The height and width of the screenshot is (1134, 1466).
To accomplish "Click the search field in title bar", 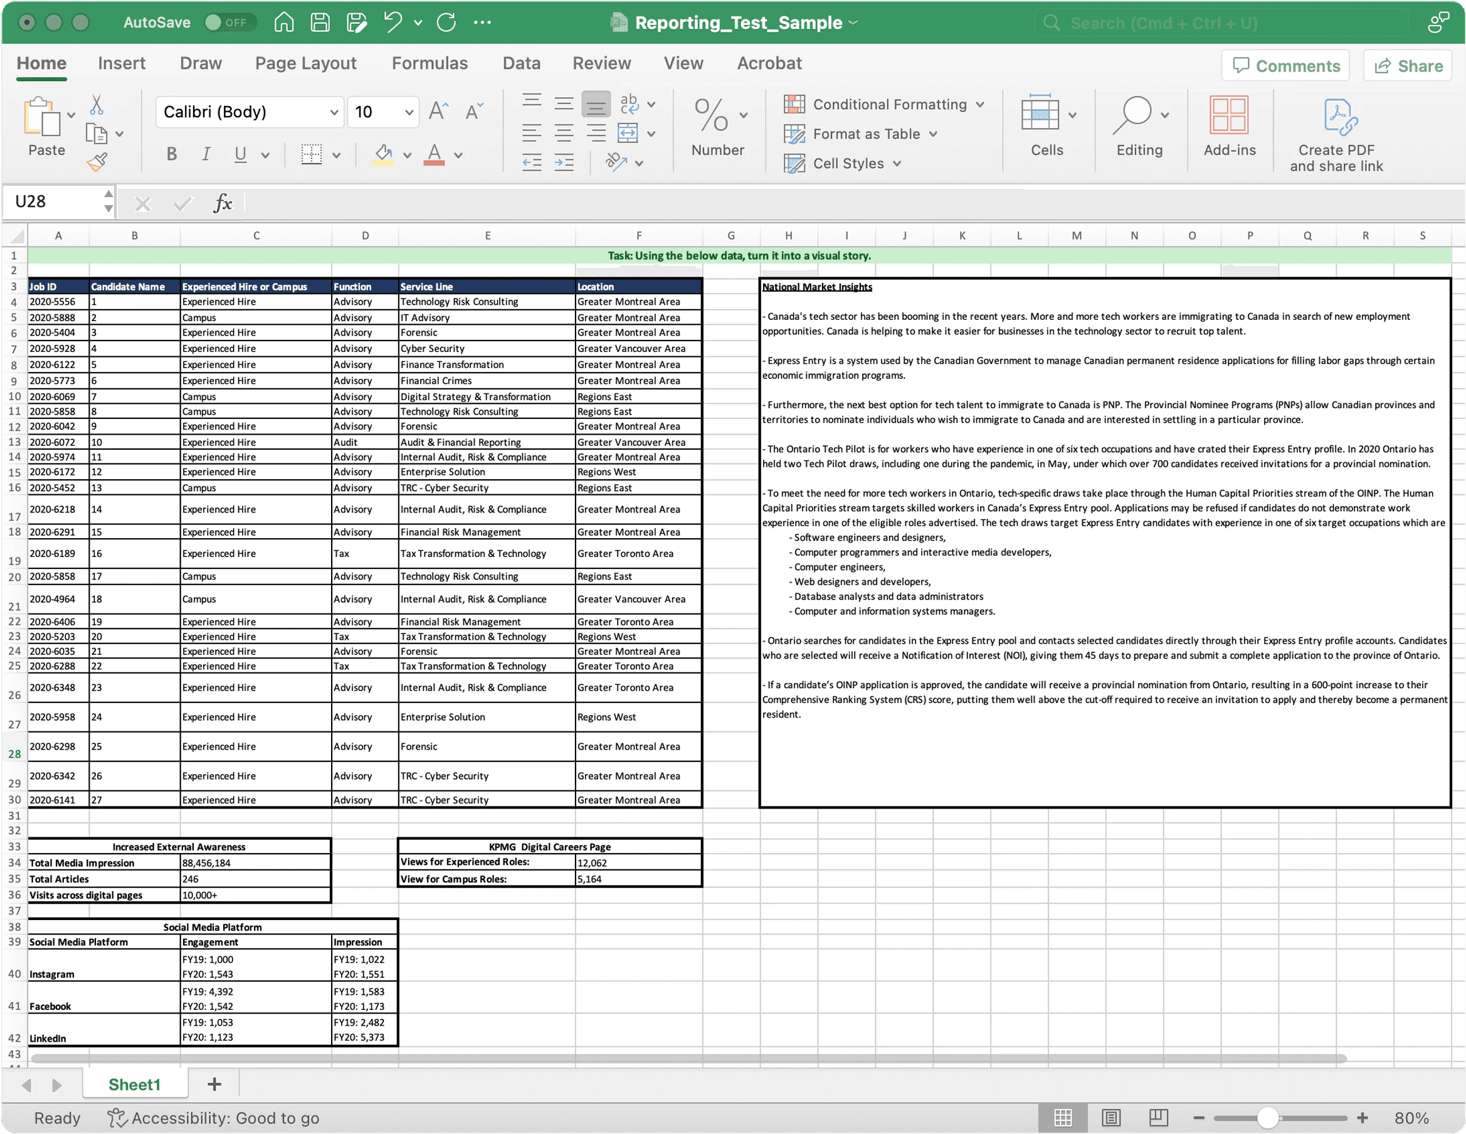I will [x=1221, y=23].
